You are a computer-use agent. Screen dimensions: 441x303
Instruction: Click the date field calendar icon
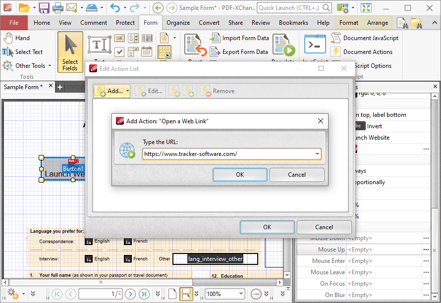147,51
